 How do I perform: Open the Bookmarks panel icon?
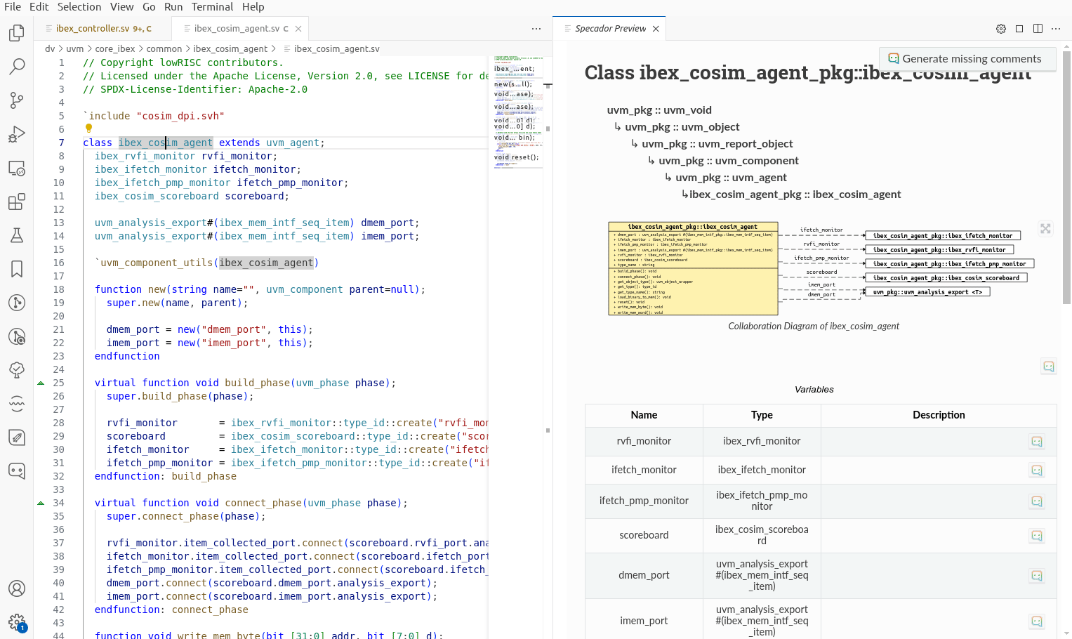[x=17, y=269]
